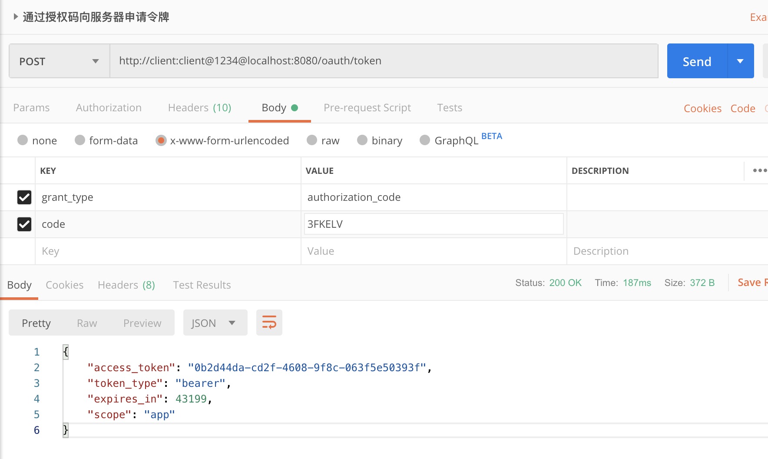768x459 pixels.
Task: Open the response Headers (8) tab
Action: click(126, 285)
